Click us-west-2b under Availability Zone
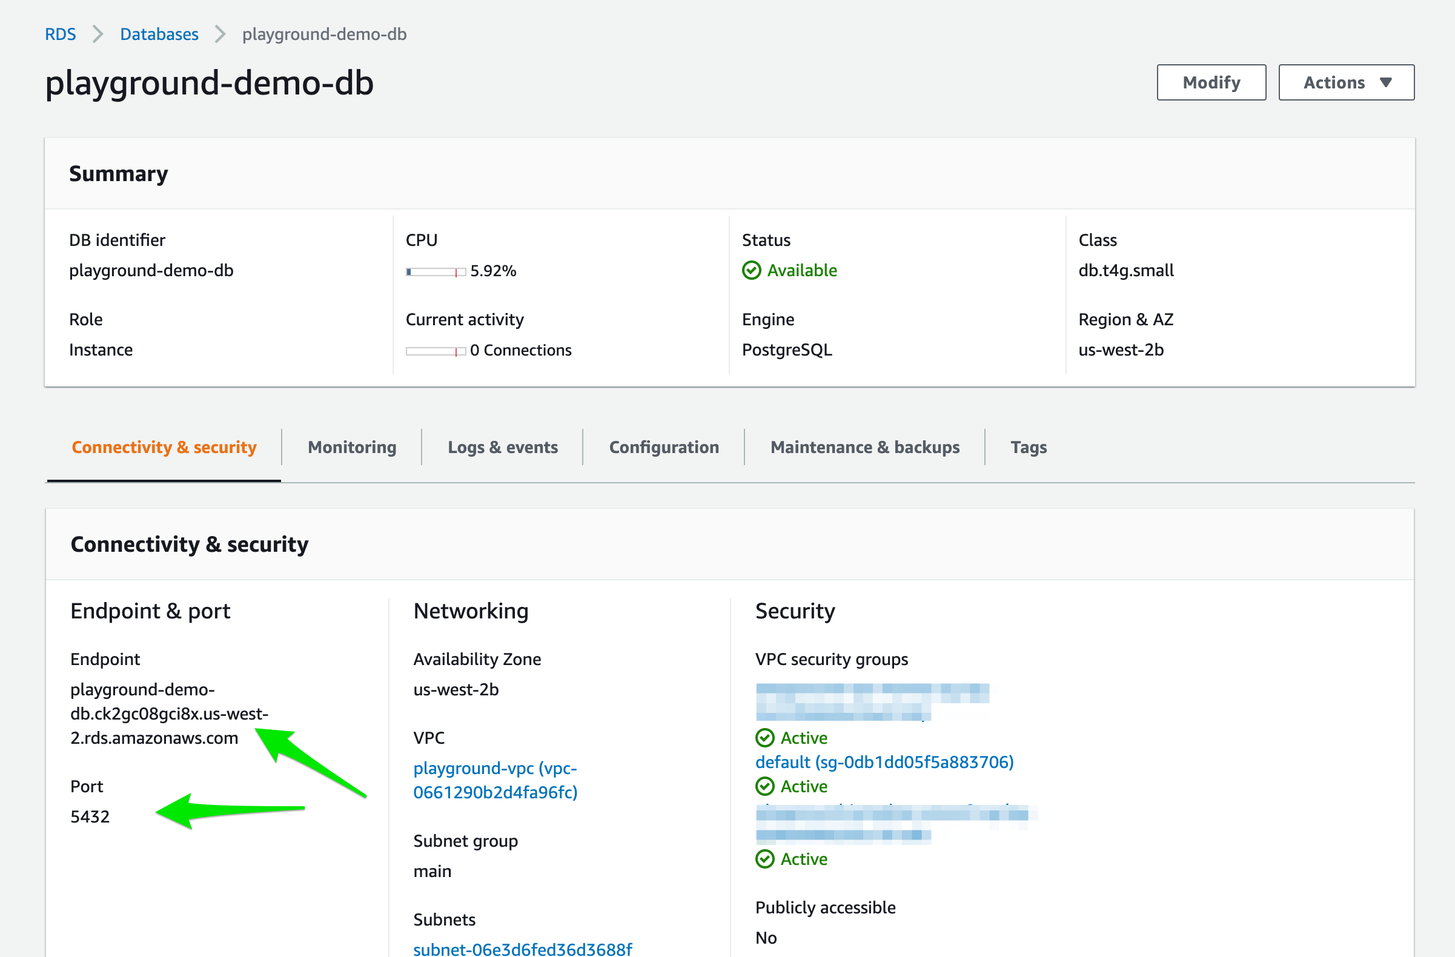This screenshot has height=957, width=1455. [x=456, y=689]
